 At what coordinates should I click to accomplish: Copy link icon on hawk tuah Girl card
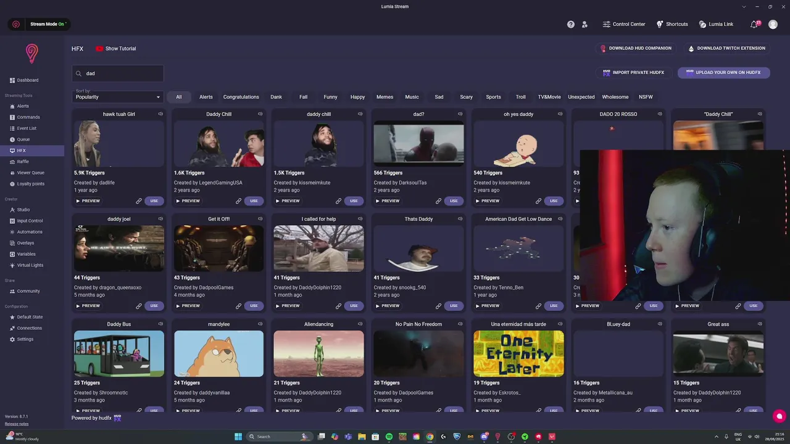pos(139,201)
